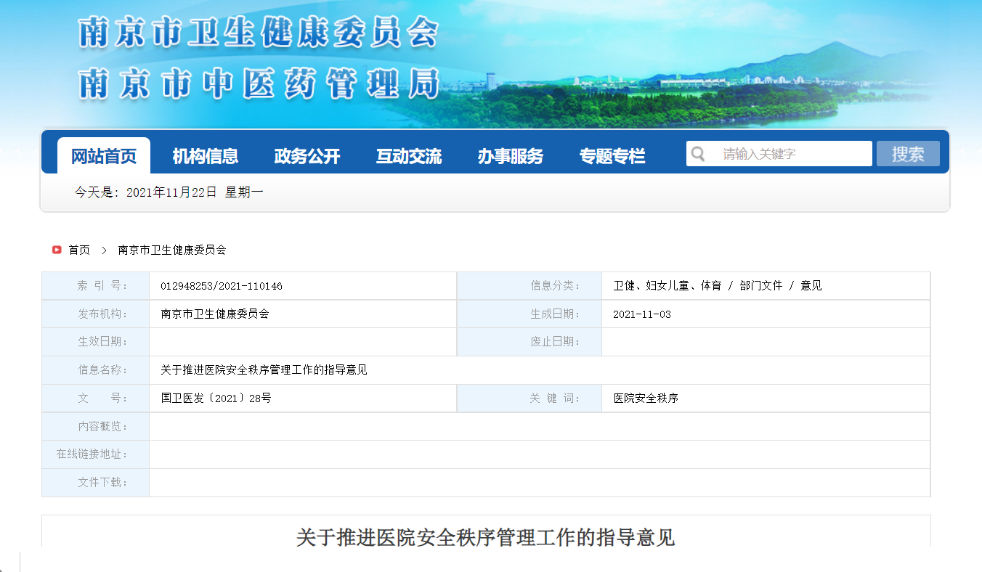Select the keyword 医院安全秩序
Screen dimensions: 982x572
point(646,399)
